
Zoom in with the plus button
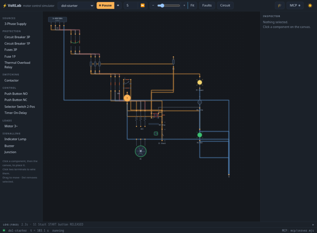coord(184,5)
